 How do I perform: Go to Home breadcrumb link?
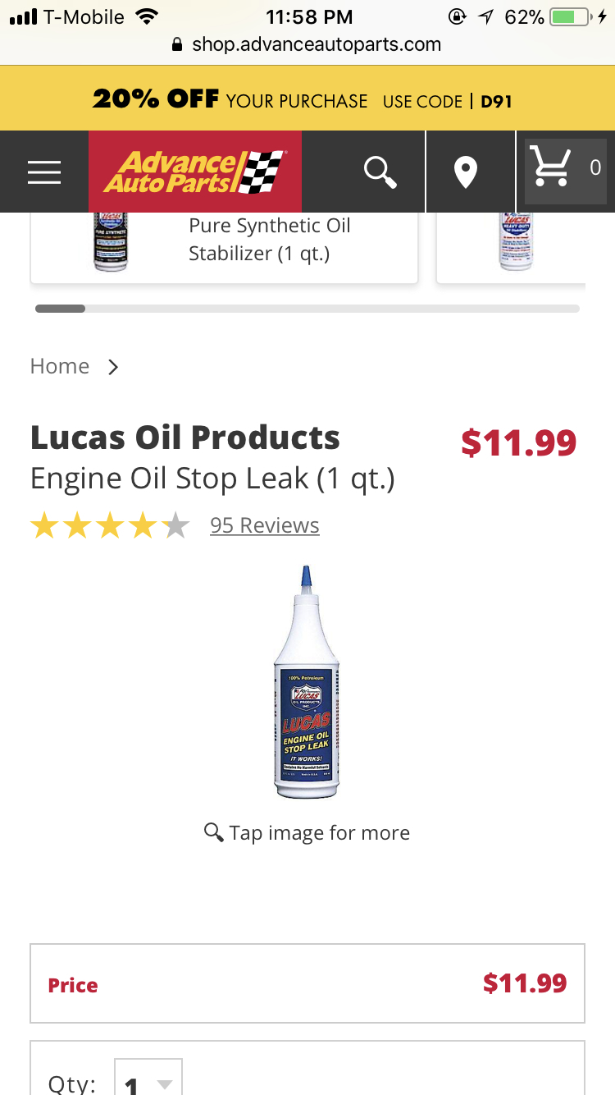[x=60, y=366]
